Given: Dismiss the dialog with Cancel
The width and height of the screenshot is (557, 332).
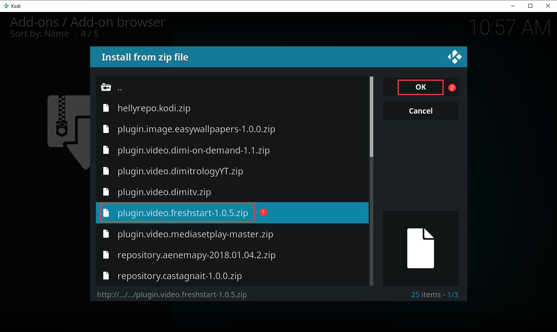Looking at the screenshot, I should (420, 111).
